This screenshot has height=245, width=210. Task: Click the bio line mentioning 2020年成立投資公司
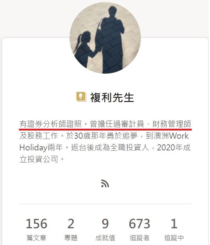tap(105, 153)
